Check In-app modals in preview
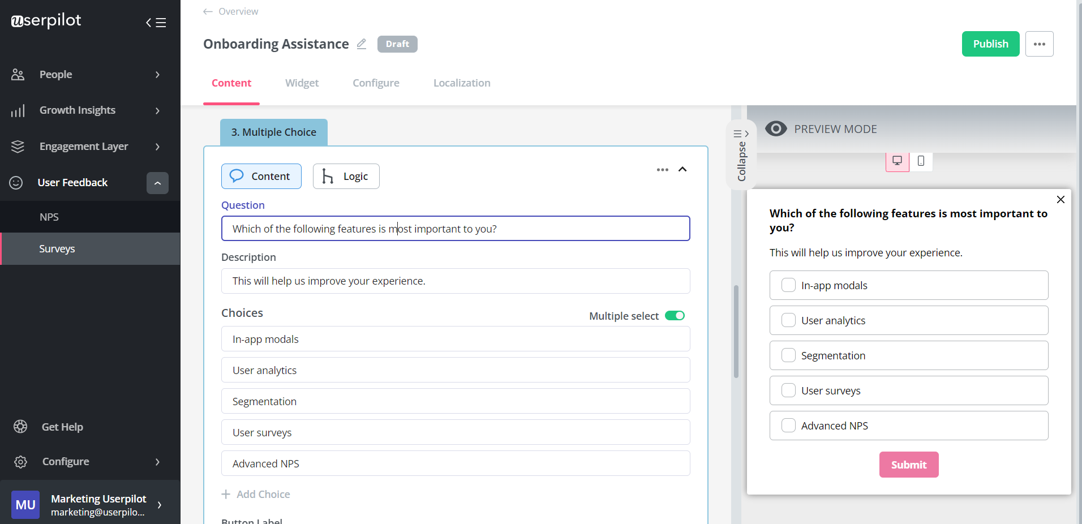This screenshot has width=1082, height=524. [x=788, y=285]
